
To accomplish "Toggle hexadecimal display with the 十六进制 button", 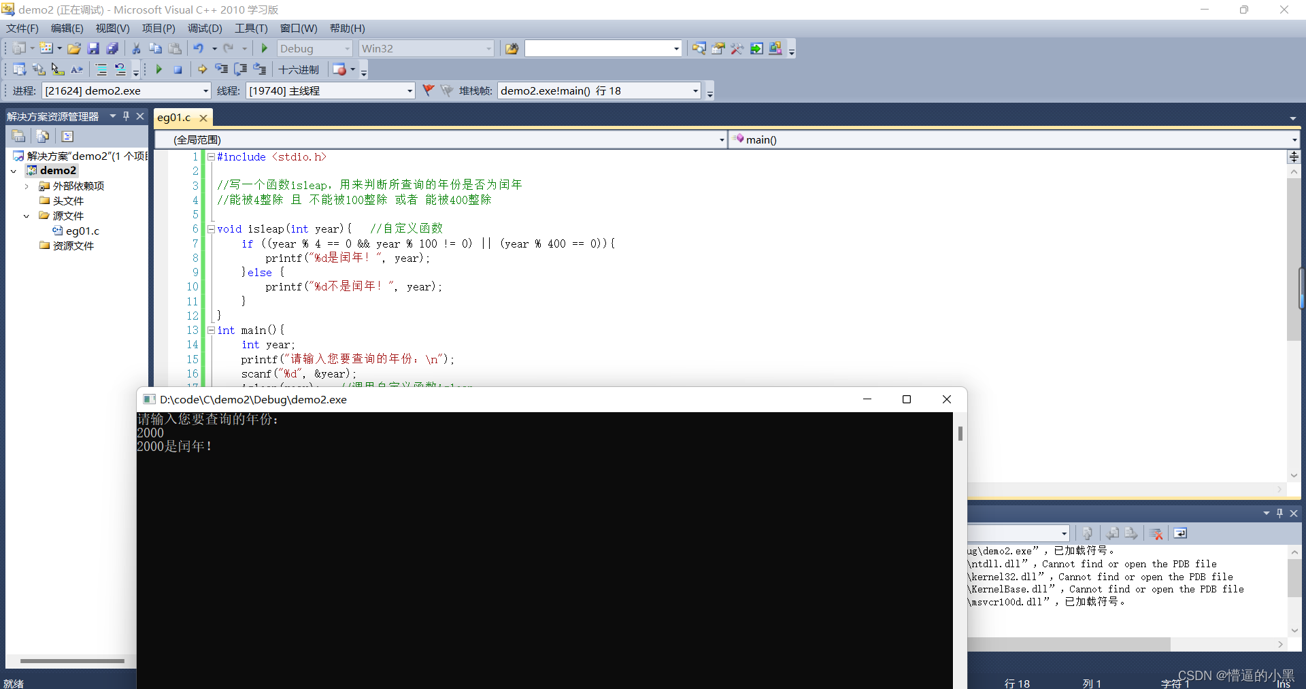I will pos(299,69).
